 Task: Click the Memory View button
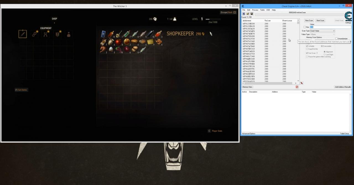point(247,87)
